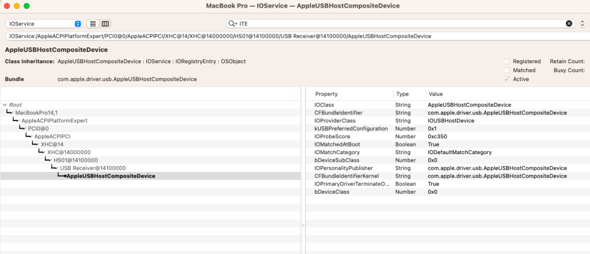
Task: Sort by the Type column header
Action: point(402,94)
